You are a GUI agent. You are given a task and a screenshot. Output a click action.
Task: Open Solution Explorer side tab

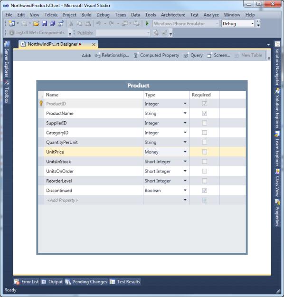click(x=277, y=108)
